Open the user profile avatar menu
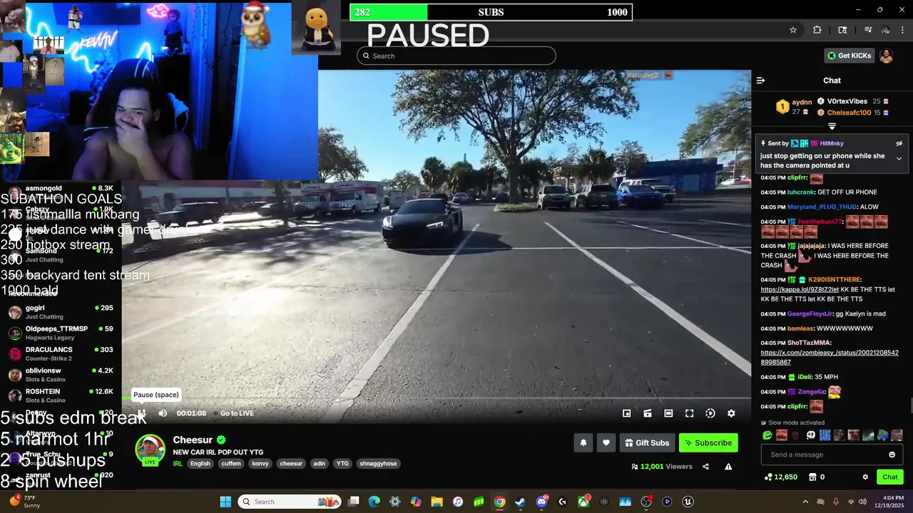Viewport: 913px width, 513px height. point(886,56)
